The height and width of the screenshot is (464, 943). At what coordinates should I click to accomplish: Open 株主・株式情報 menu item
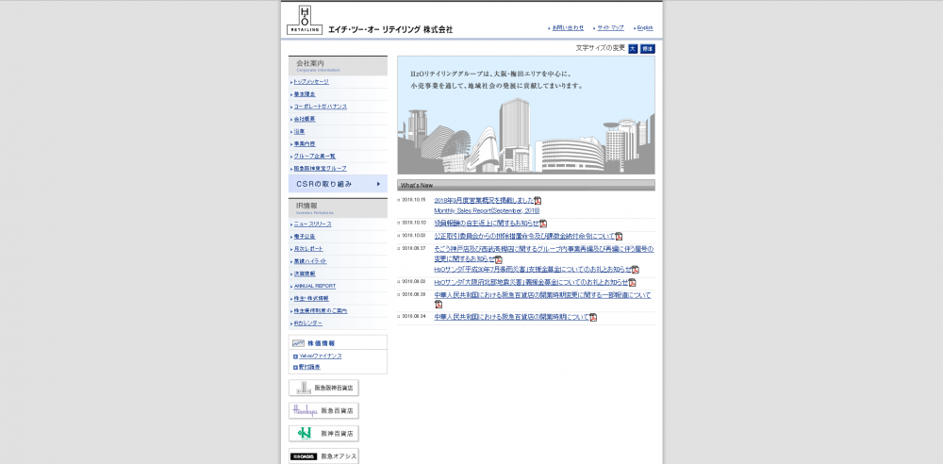point(311,299)
